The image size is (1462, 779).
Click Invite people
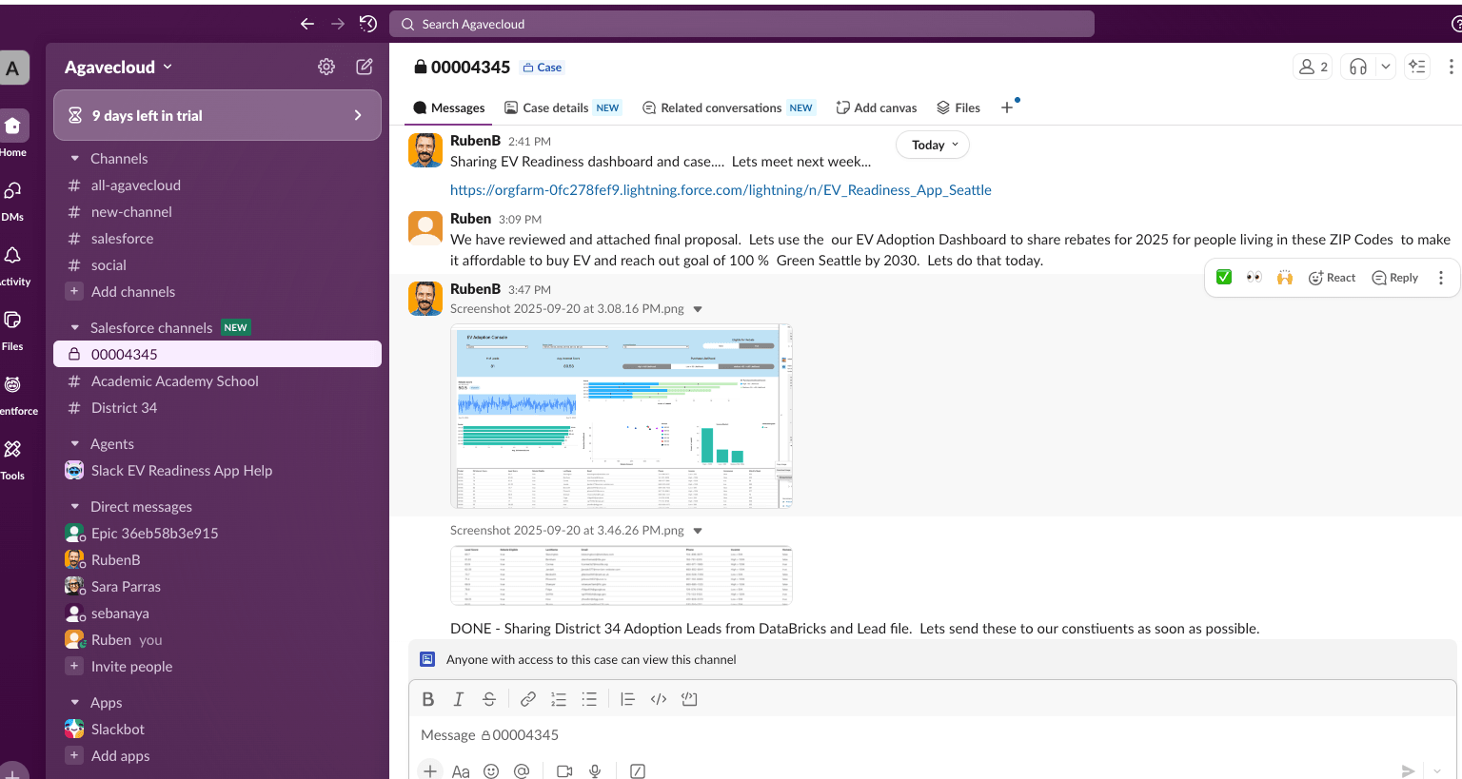point(120,667)
